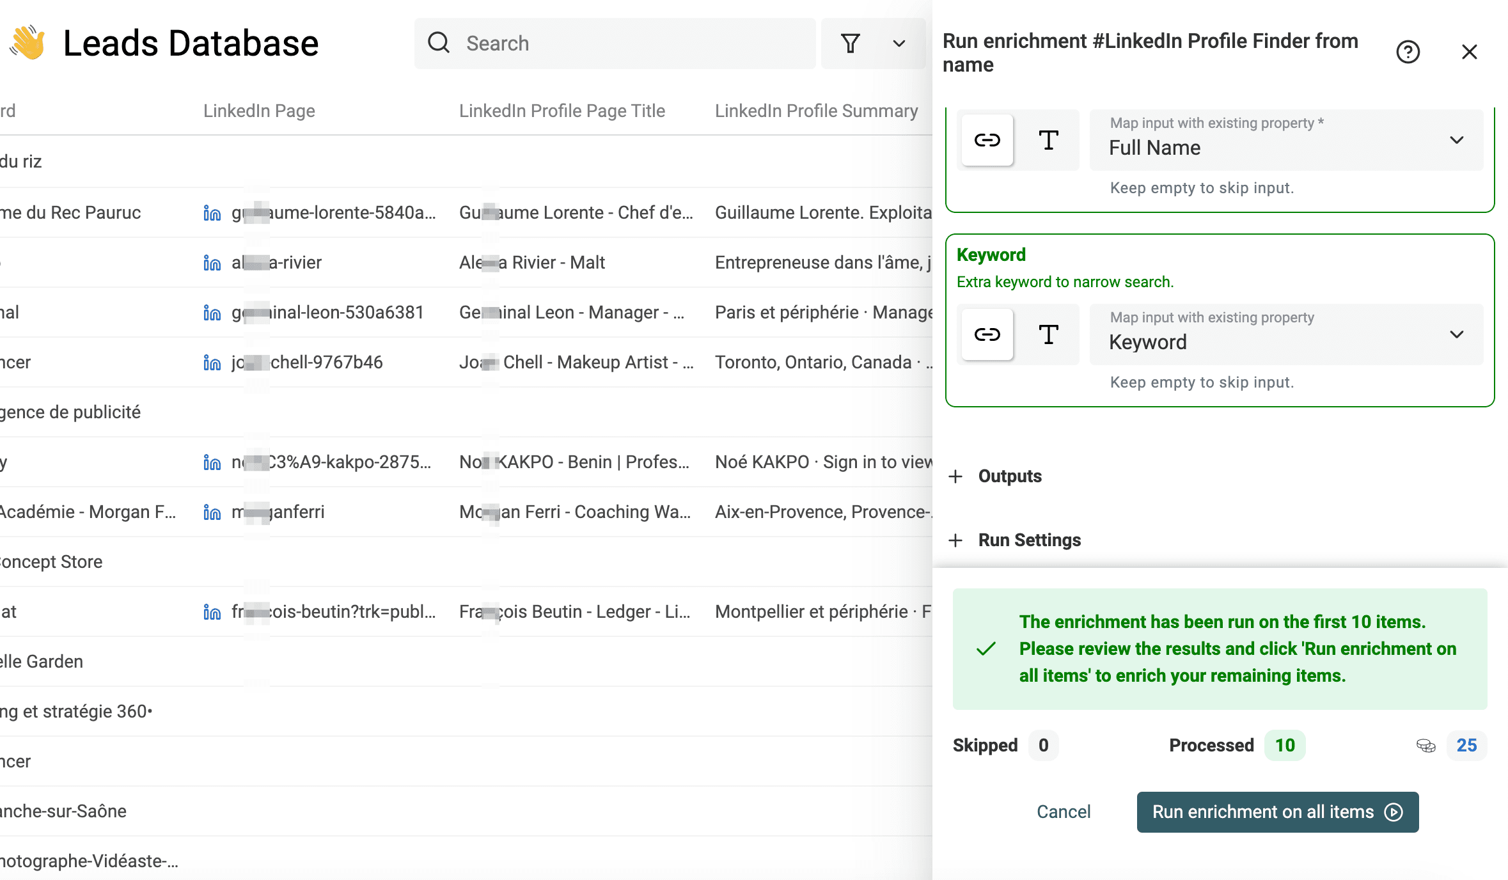Click the 'Leads Database' page title
Viewport: 1508px width, 880px height.
[191, 43]
